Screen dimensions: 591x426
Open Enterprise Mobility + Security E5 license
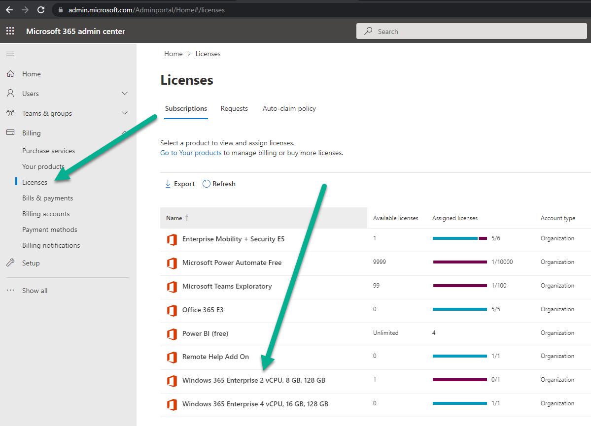coord(233,239)
